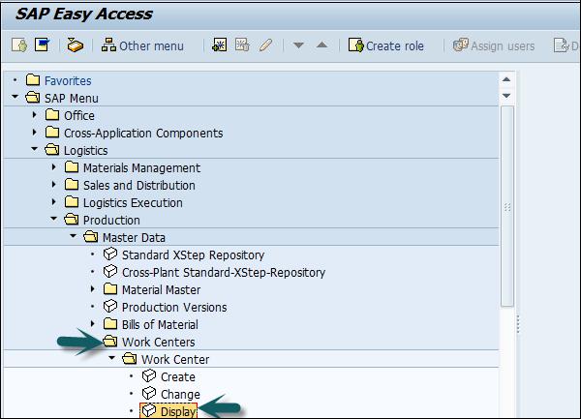Click the scrollbar down arrow

(506, 96)
